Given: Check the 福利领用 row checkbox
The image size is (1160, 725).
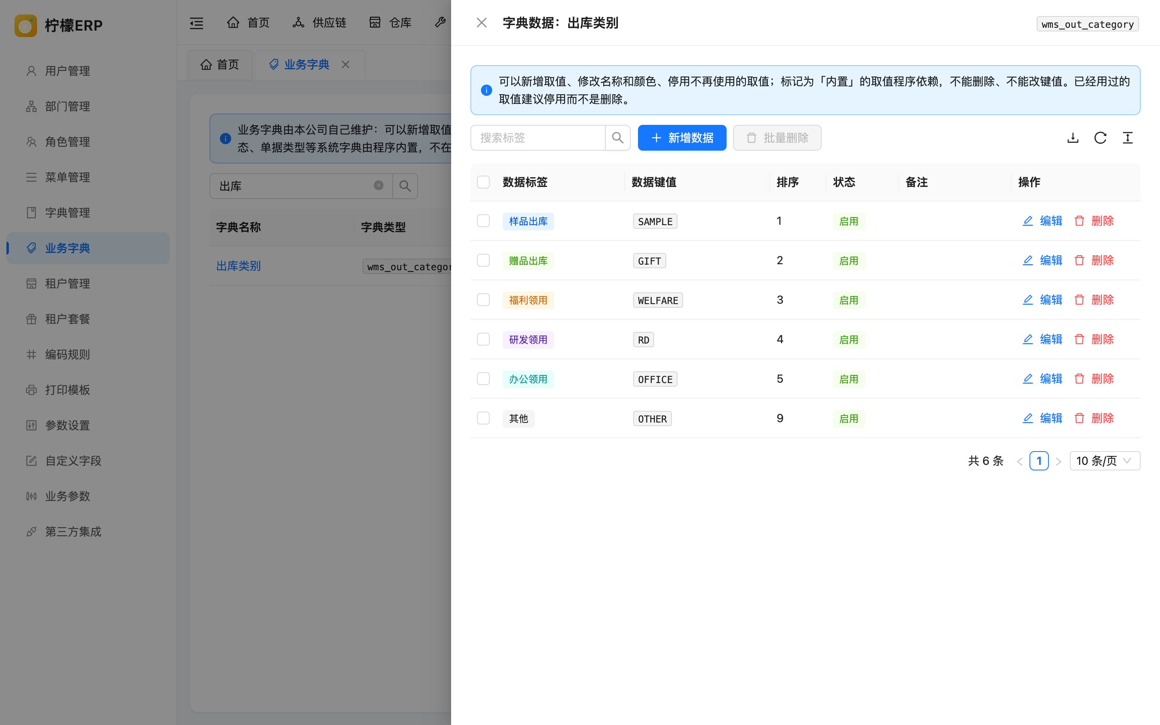Looking at the screenshot, I should click(x=483, y=300).
